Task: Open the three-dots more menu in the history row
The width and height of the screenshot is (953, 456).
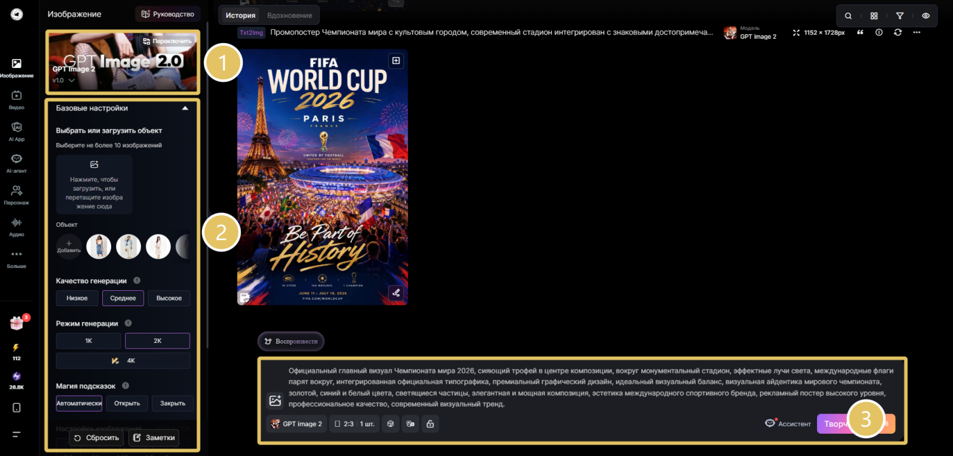Action: coord(916,32)
